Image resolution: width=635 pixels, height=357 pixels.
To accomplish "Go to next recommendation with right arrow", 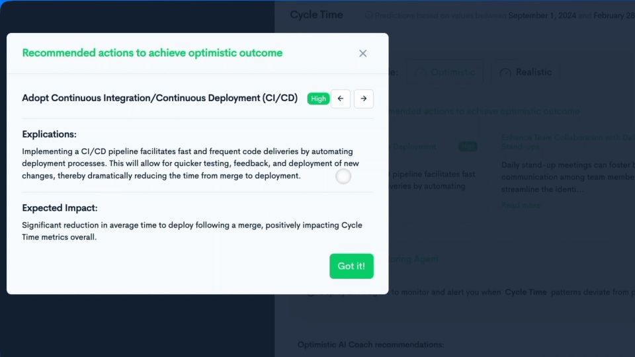I will [x=364, y=99].
